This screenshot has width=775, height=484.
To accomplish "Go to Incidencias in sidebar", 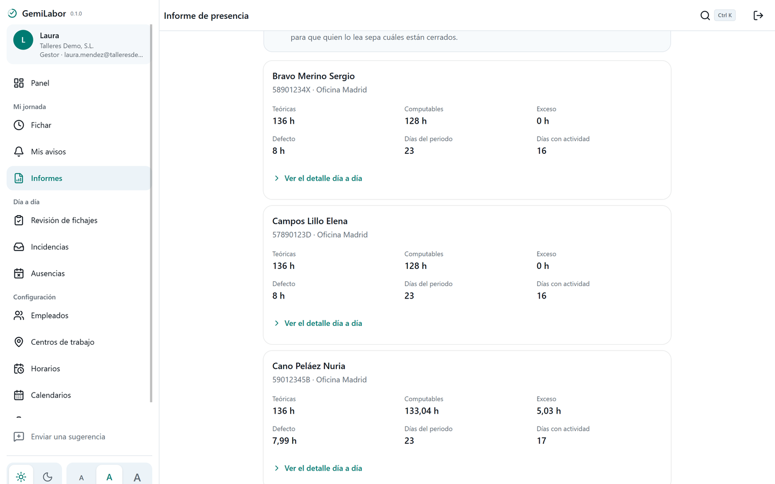I will pos(79,247).
